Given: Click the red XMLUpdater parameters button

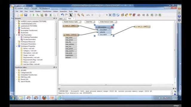Looking at the screenshot, I should pyautogui.click(x=112, y=27).
